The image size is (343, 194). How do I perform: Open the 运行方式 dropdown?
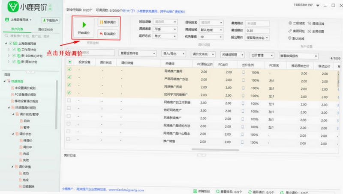[165, 36]
